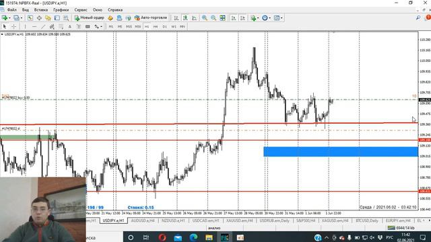Image resolution: width=431 pixels, height=242 pixels.
Task: Open the Графики menu
Action: (x=61, y=10)
